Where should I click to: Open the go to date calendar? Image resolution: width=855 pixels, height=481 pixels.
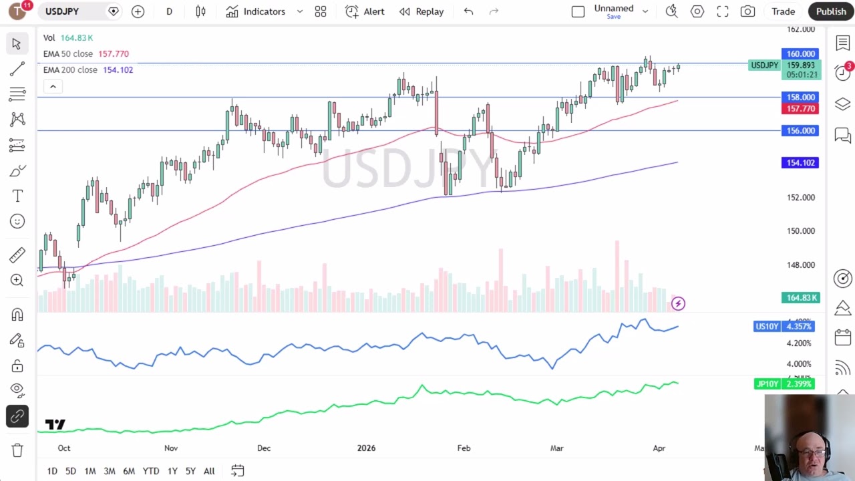click(237, 471)
